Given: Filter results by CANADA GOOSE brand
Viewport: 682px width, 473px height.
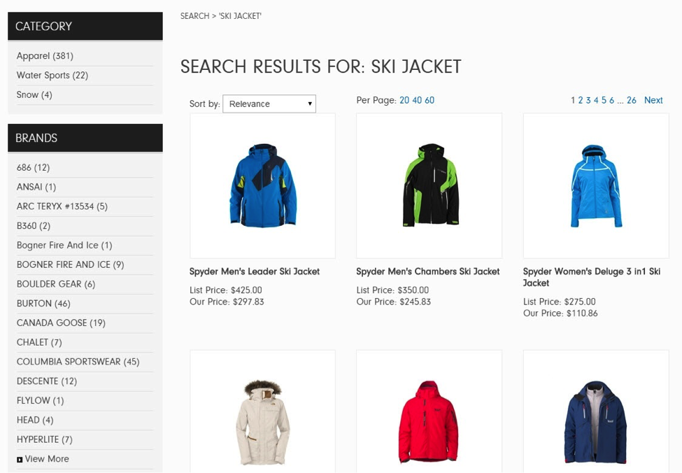Looking at the screenshot, I should pos(61,323).
